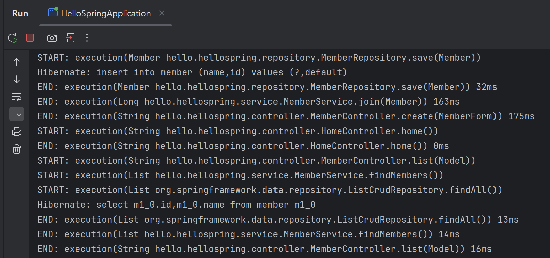Image resolution: width=550 pixels, height=258 pixels.
Task: Click the Exit application icon
Action: 70,38
